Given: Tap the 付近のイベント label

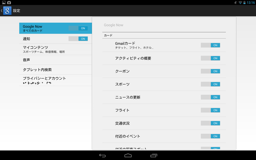Looking at the screenshot, I should point(127,136).
